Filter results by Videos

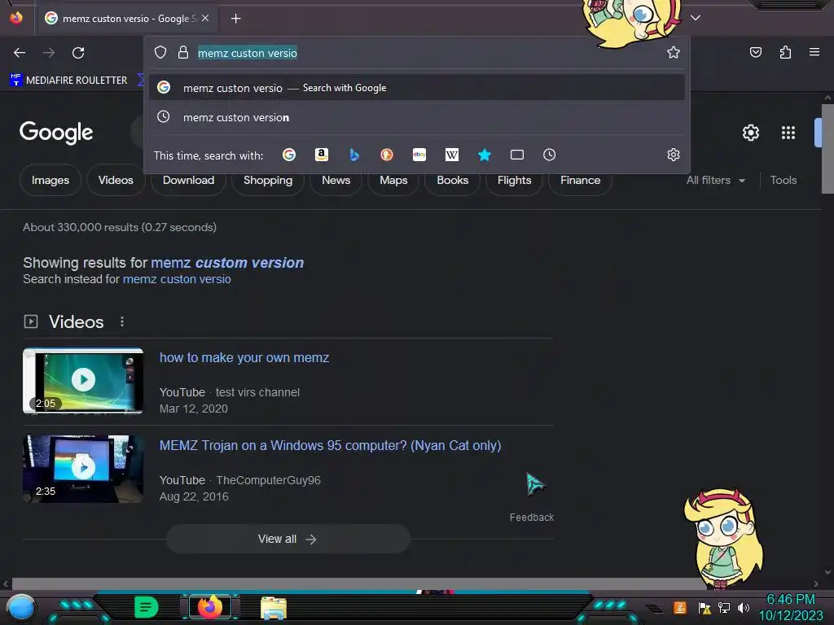click(x=116, y=180)
